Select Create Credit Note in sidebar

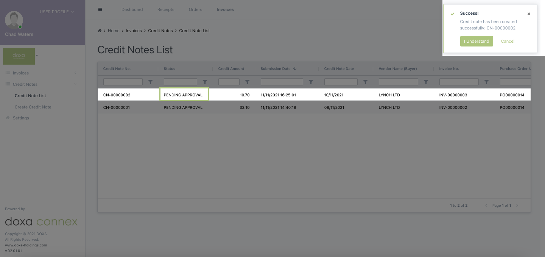[33, 107]
